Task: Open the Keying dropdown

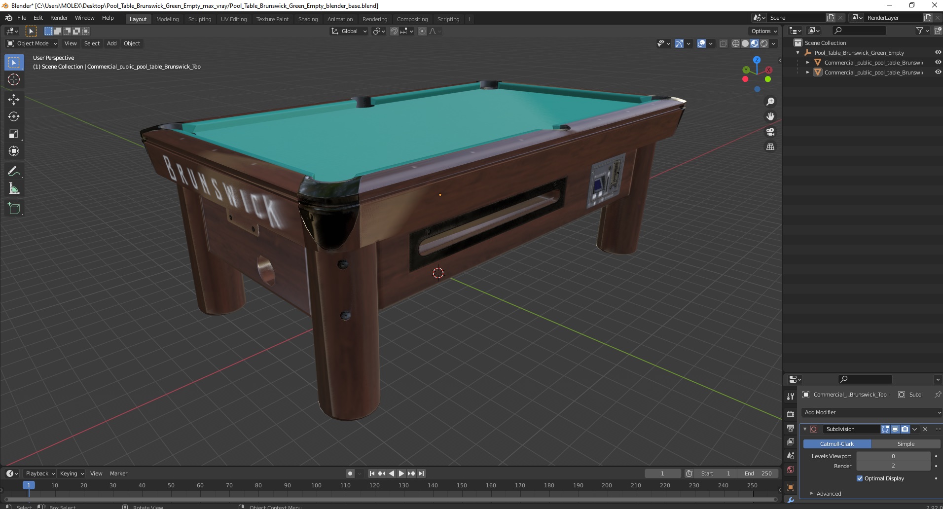Action: 72,473
